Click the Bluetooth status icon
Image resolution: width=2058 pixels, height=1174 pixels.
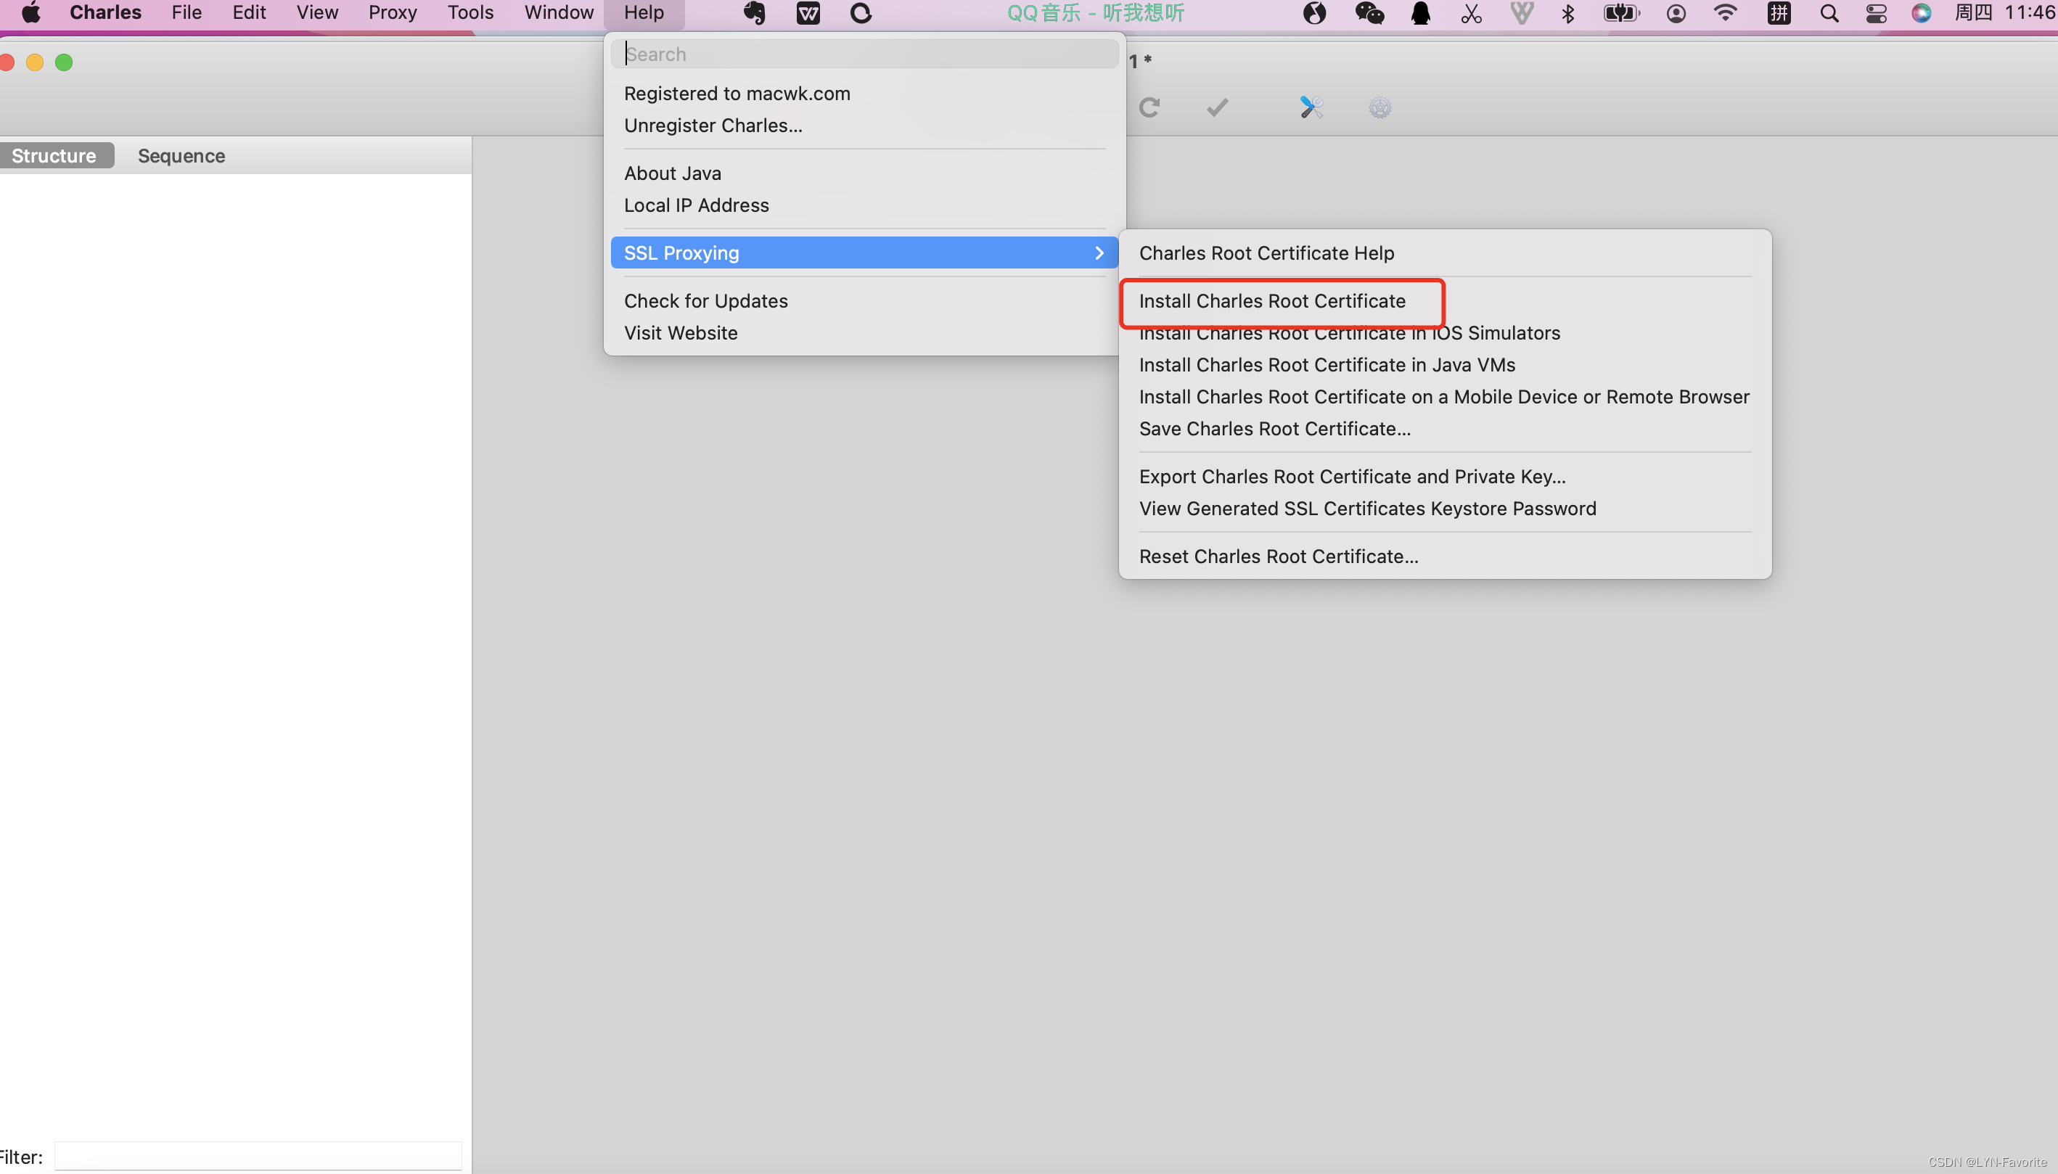[x=1567, y=13]
